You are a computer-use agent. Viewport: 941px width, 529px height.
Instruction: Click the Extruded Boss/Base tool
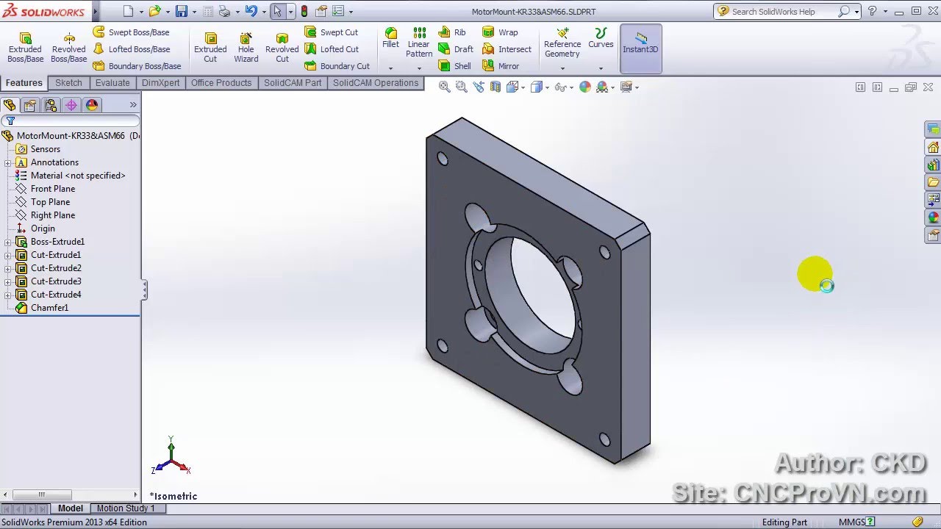coord(25,48)
